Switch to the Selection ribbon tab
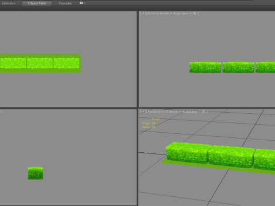275x206 pixels. pyautogui.click(x=9, y=3)
